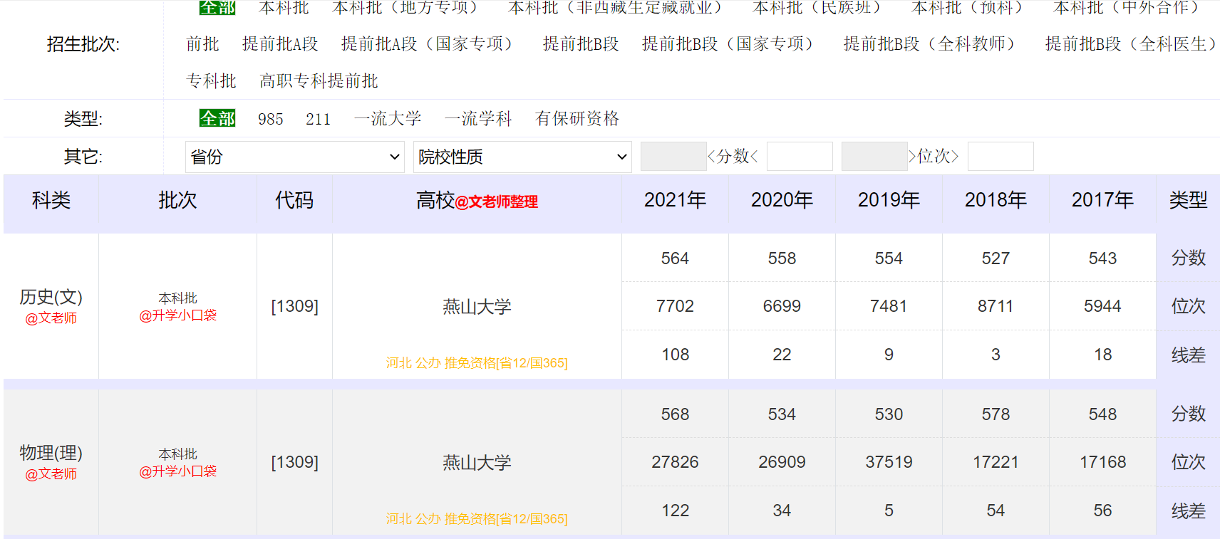This screenshot has width=1220, height=539.
Task: Click the 2017 rank 5944 cell
Action: [x=1102, y=306]
